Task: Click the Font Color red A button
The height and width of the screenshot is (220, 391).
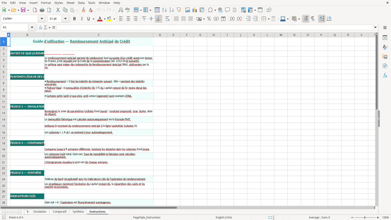Action: pyautogui.click(x=100, y=19)
